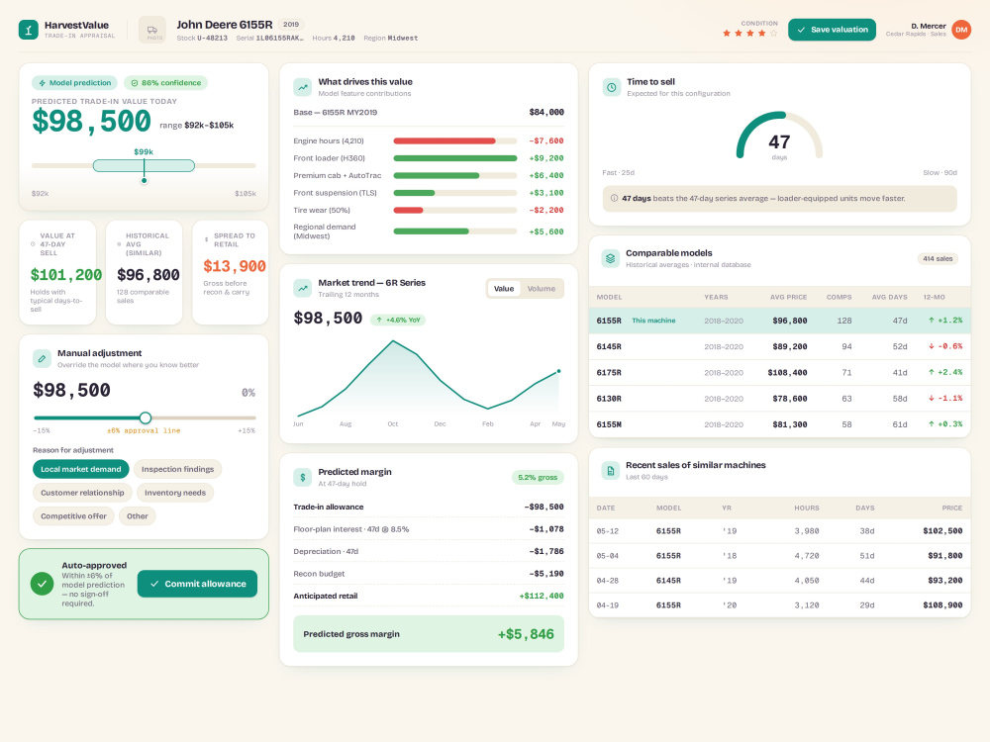Viewport: 990px width, 742px height.
Task: Click the Engine hours contribution bar
Action: click(x=454, y=140)
